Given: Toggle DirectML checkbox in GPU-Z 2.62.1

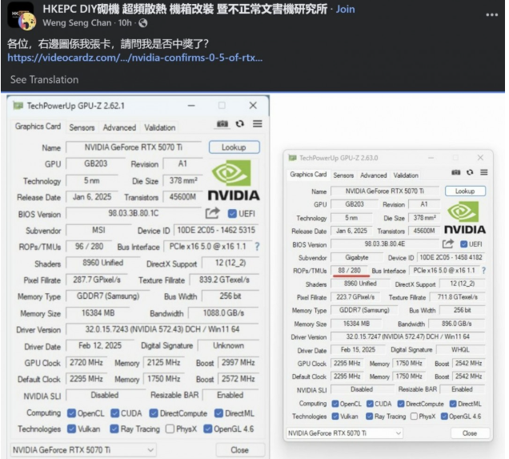Looking at the screenshot, I should coord(218,413).
